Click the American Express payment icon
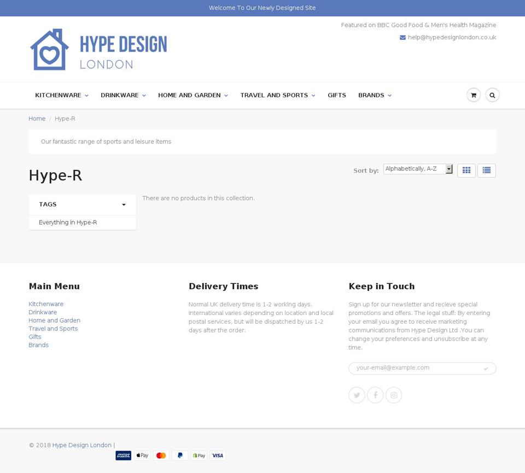 click(124, 456)
